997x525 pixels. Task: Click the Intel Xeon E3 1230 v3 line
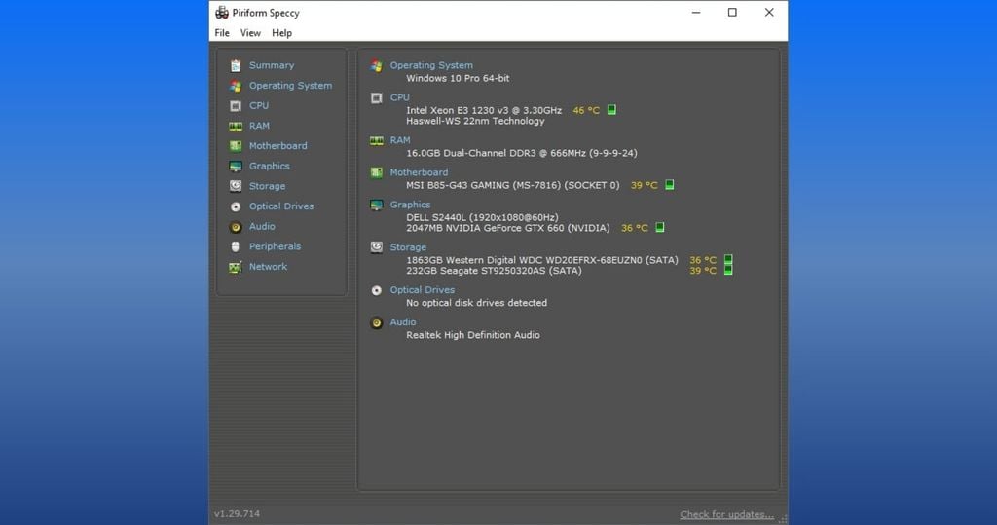pos(484,111)
